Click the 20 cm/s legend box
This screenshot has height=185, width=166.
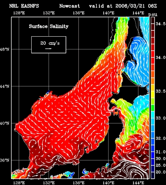coord(49,45)
